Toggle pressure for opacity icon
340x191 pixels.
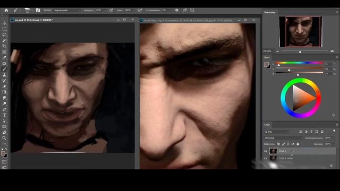pyautogui.click(x=111, y=10)
